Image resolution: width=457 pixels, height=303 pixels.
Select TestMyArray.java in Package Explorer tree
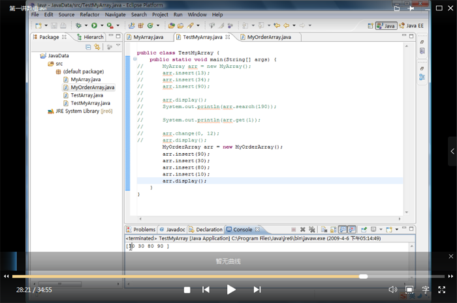(x=87, y=103)
